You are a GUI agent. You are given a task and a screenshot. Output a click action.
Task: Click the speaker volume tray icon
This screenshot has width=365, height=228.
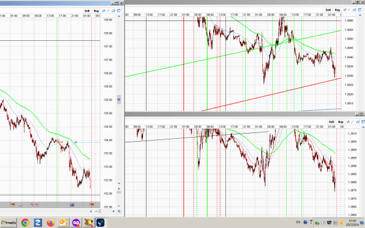[x=323, y=223]
